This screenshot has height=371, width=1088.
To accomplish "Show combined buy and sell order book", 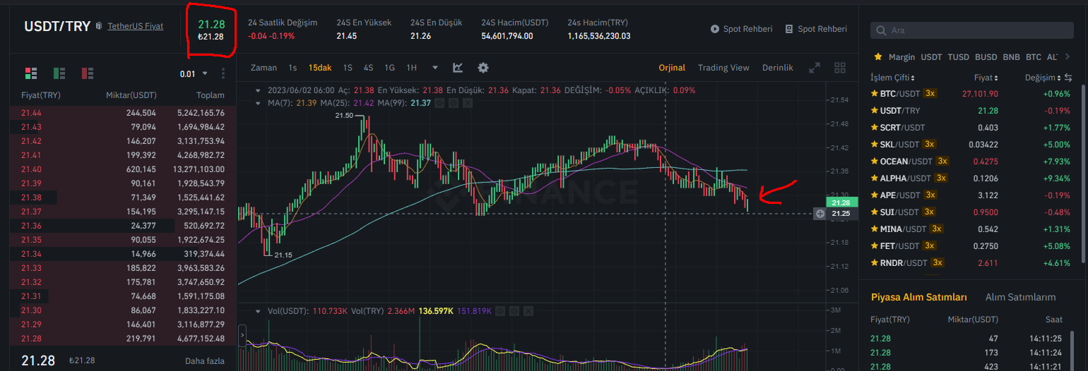I will (30, 73).
